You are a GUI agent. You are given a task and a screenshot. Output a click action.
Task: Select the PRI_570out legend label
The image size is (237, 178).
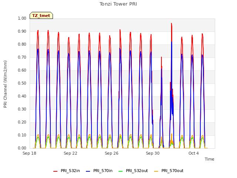coord(173,171)
